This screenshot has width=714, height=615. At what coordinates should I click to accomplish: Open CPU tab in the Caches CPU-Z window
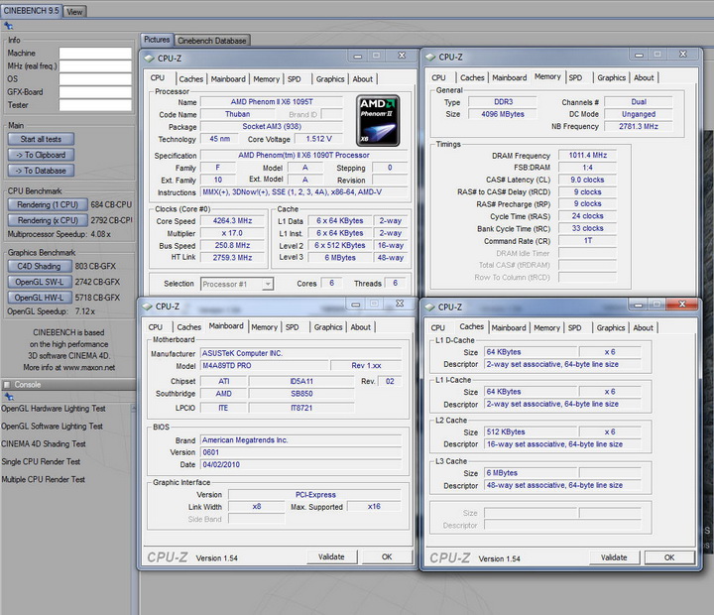(438, 328)
